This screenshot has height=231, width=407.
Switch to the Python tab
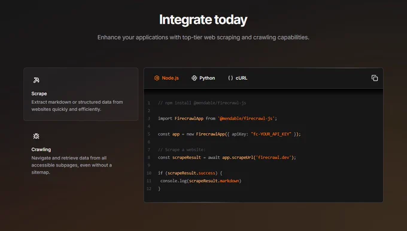(203, 78)
